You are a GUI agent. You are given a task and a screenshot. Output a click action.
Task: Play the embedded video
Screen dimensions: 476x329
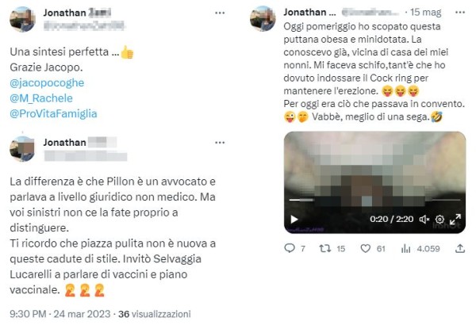[x=294, y=220]
